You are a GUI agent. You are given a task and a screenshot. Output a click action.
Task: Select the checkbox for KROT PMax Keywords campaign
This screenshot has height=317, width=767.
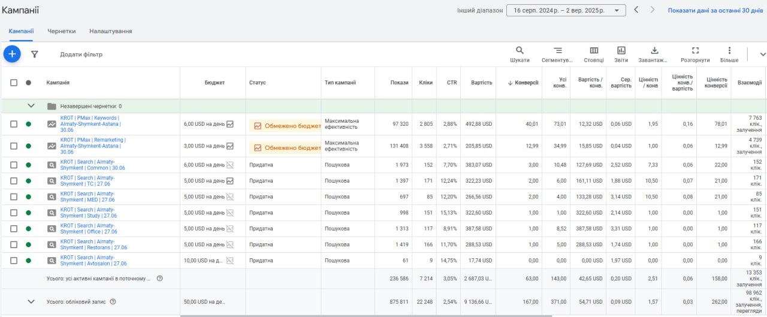pos(14,124)
